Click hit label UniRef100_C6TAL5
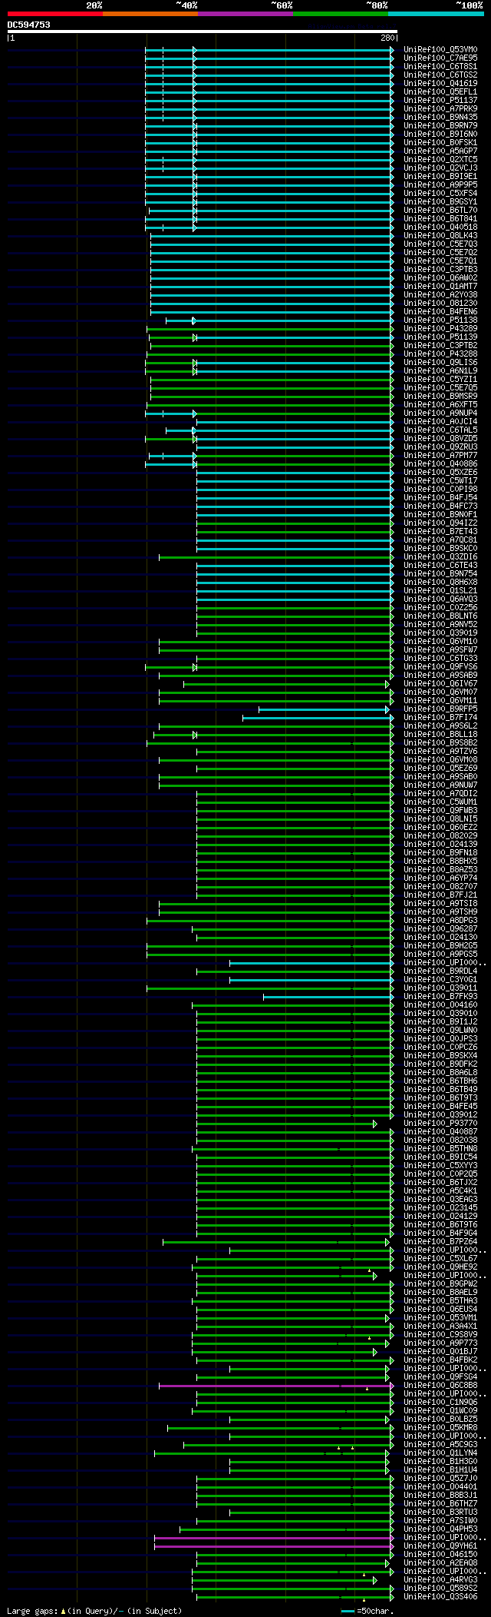Screen dimensions: 491x1617 (440, 430)
